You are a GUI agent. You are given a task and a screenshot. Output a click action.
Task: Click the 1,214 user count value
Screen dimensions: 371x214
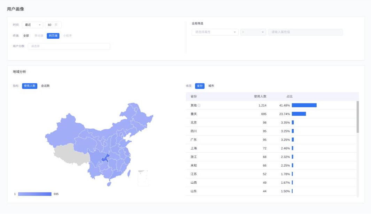tap(262, 105)
